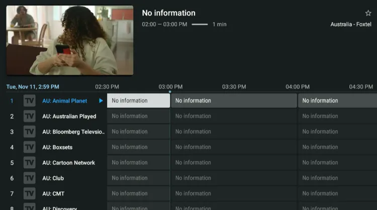The width and height of the screenshot is (377, 210).
Task: Select channel AU: Boxsets
Action: tap(57, 147)
